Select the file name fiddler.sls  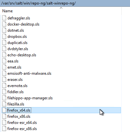tap(15, 92)
